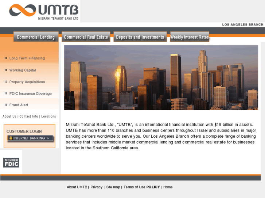Click the Member FDIC badge

pos(11,163)
